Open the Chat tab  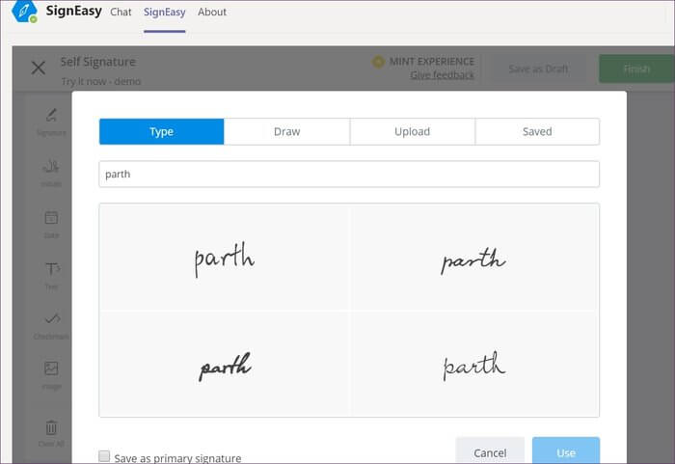(121, 13)
